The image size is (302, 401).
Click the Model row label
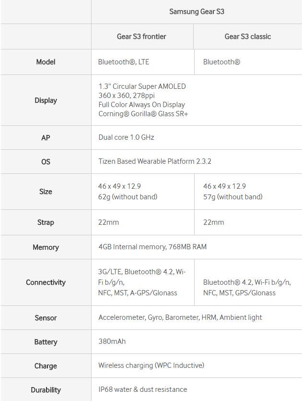tap(46, 62)
